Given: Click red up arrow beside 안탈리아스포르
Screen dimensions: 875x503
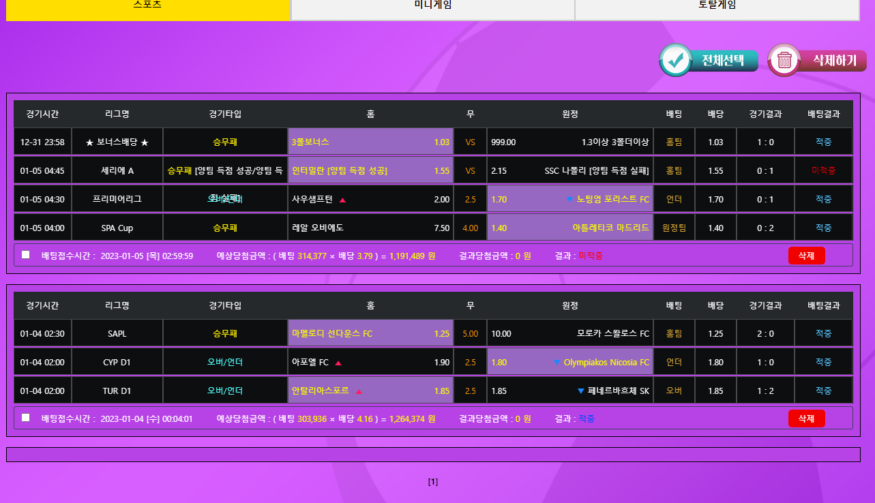Looking at the screenshot, I should pos(359,391).
